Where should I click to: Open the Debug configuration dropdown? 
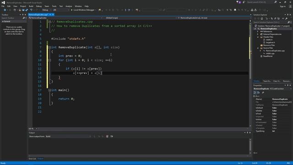pos(47,10)
